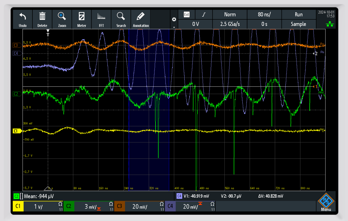The image size is (348, 221).
Task: Click the 0 V trigger level field
Action: 196,24
